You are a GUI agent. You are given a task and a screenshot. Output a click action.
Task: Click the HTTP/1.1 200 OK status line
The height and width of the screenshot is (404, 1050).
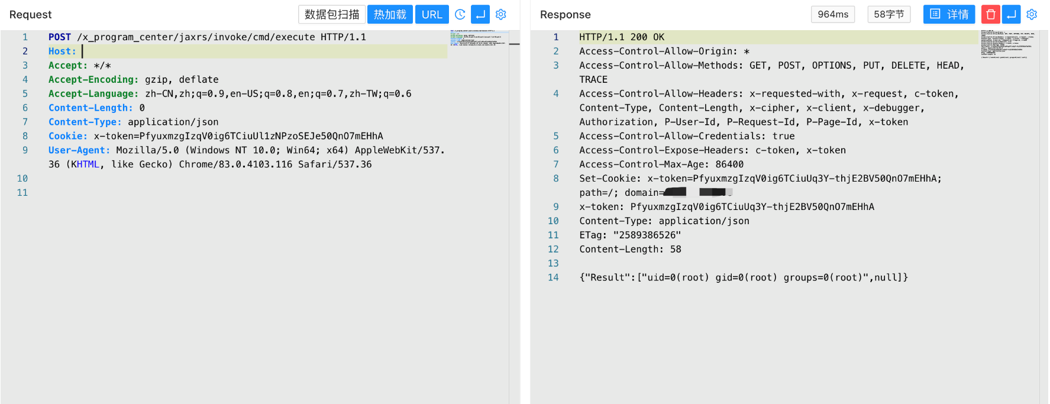pos(621,37)
